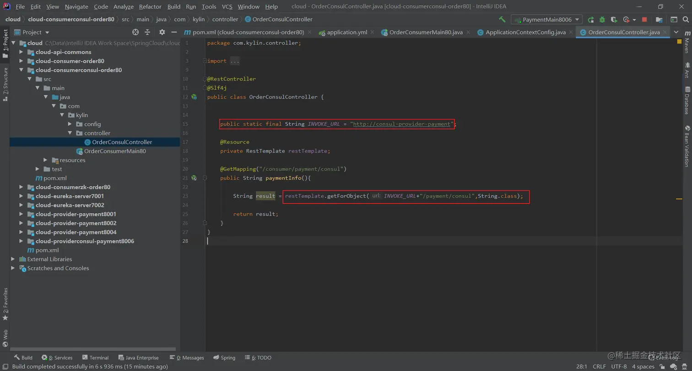Select cloud-providerconsul-payment8006 module
Viewport: 692px width, 371px height.
coord(85,241)
